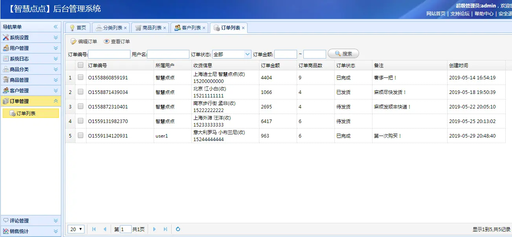
Task: Click the lightbulb icon on 首页 tab
Action: pos(72,28)
